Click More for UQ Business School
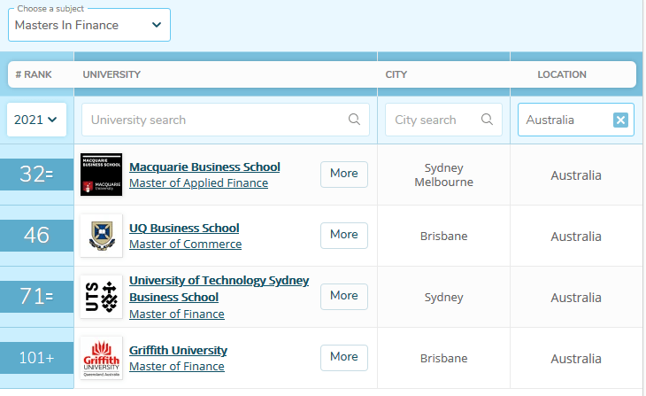Image resolution: width=646 pixels, height=396 pixels. (x=344, y=236)
